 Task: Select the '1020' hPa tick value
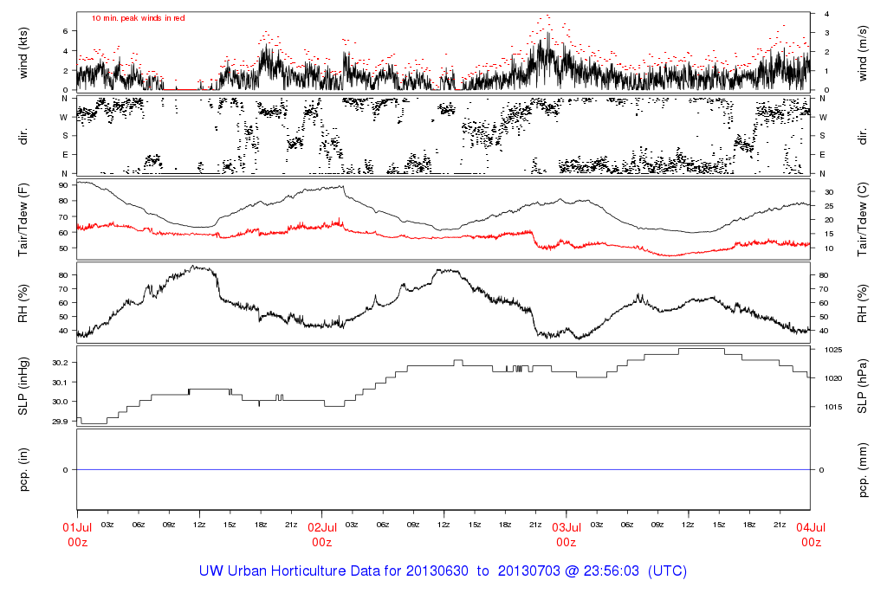point(833,379)
